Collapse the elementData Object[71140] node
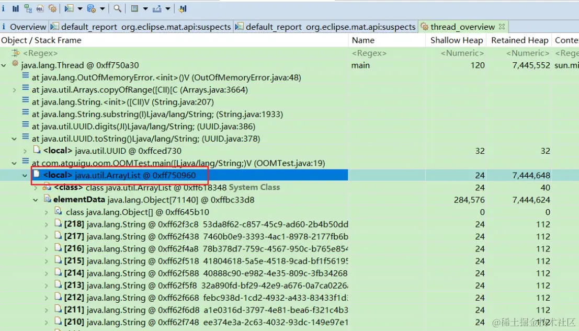Viewport: 579px width, 331px height. [x=36, y=200]
